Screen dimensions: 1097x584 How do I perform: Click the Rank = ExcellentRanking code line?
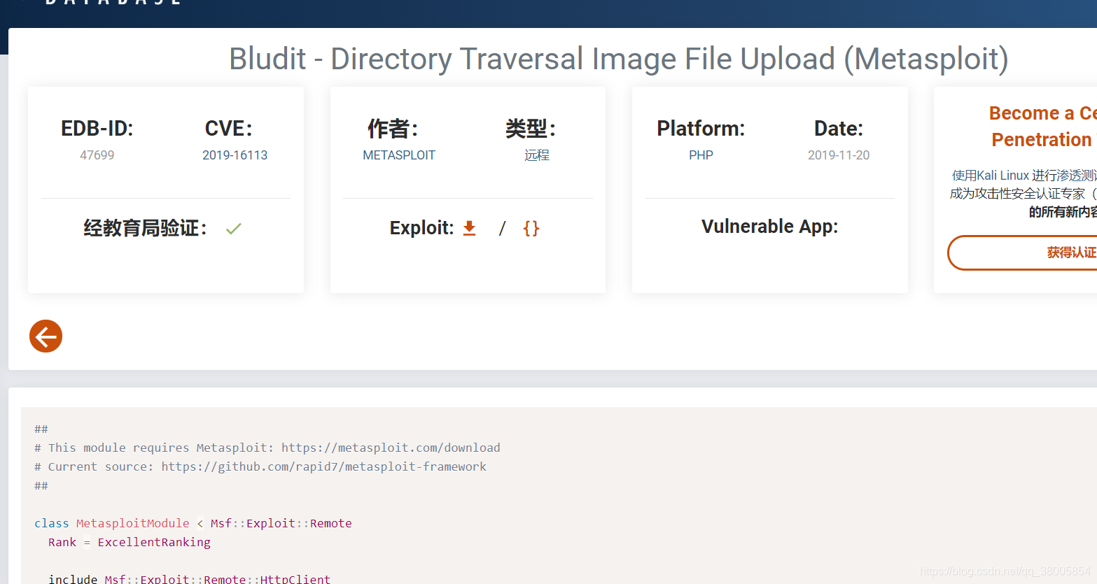coord(130,542)
